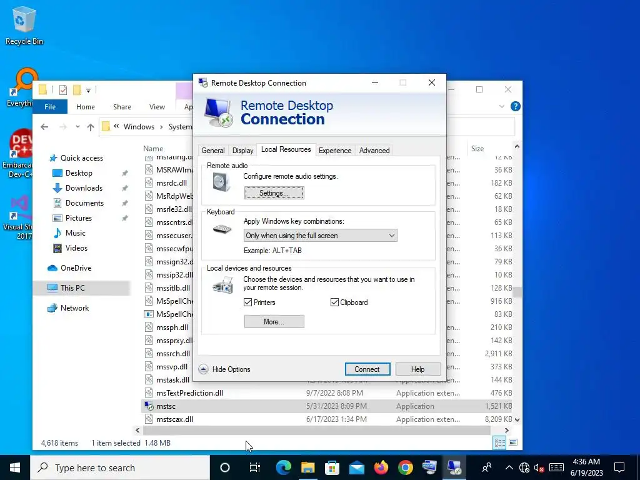Collapse the dialog with the Hide Options arrow
The height and width of the screenshot is (480, 640).
point(203,369)
